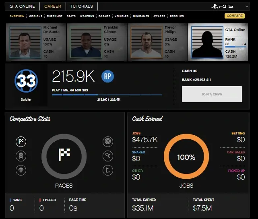Click the orange Jobs donut chart

[186, 157]
